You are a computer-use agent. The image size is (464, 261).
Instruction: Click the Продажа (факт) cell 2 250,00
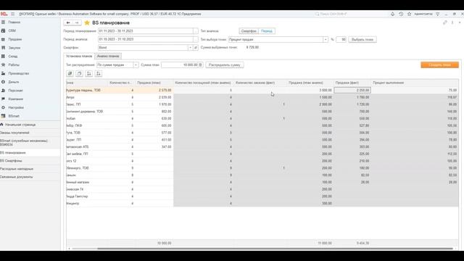(352, 90)
